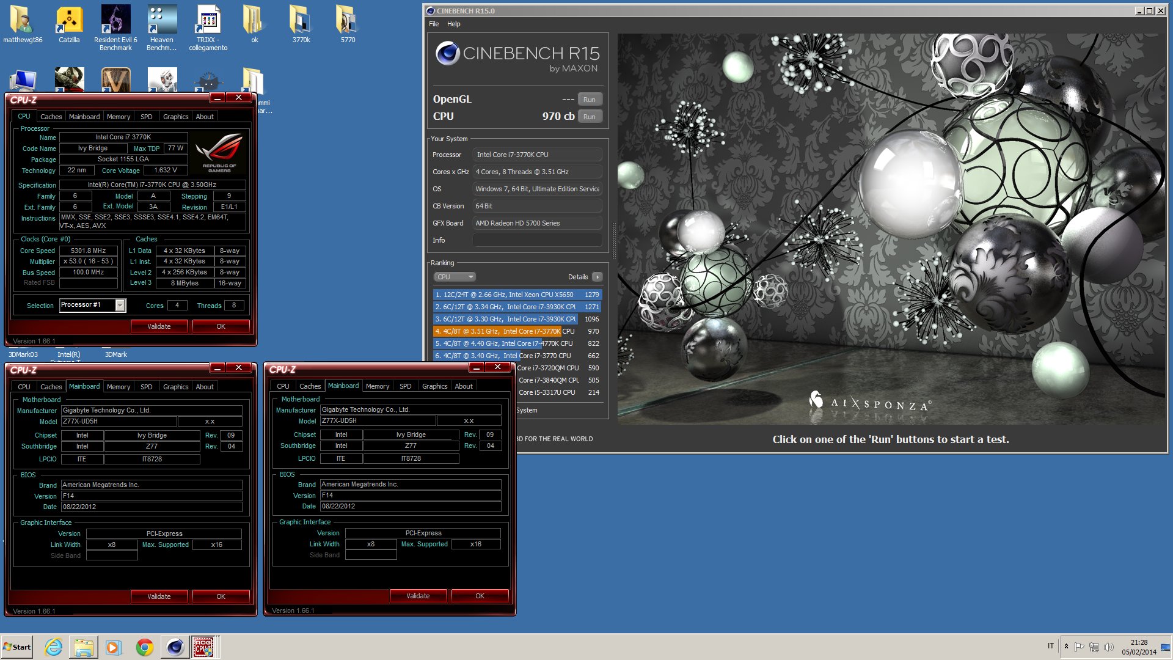Open Graphics tab in CPU-Z window overlapping Cinebench
Image resolution: width=1173 pixels, height=660 pixels.
click(x=435, y=386)
